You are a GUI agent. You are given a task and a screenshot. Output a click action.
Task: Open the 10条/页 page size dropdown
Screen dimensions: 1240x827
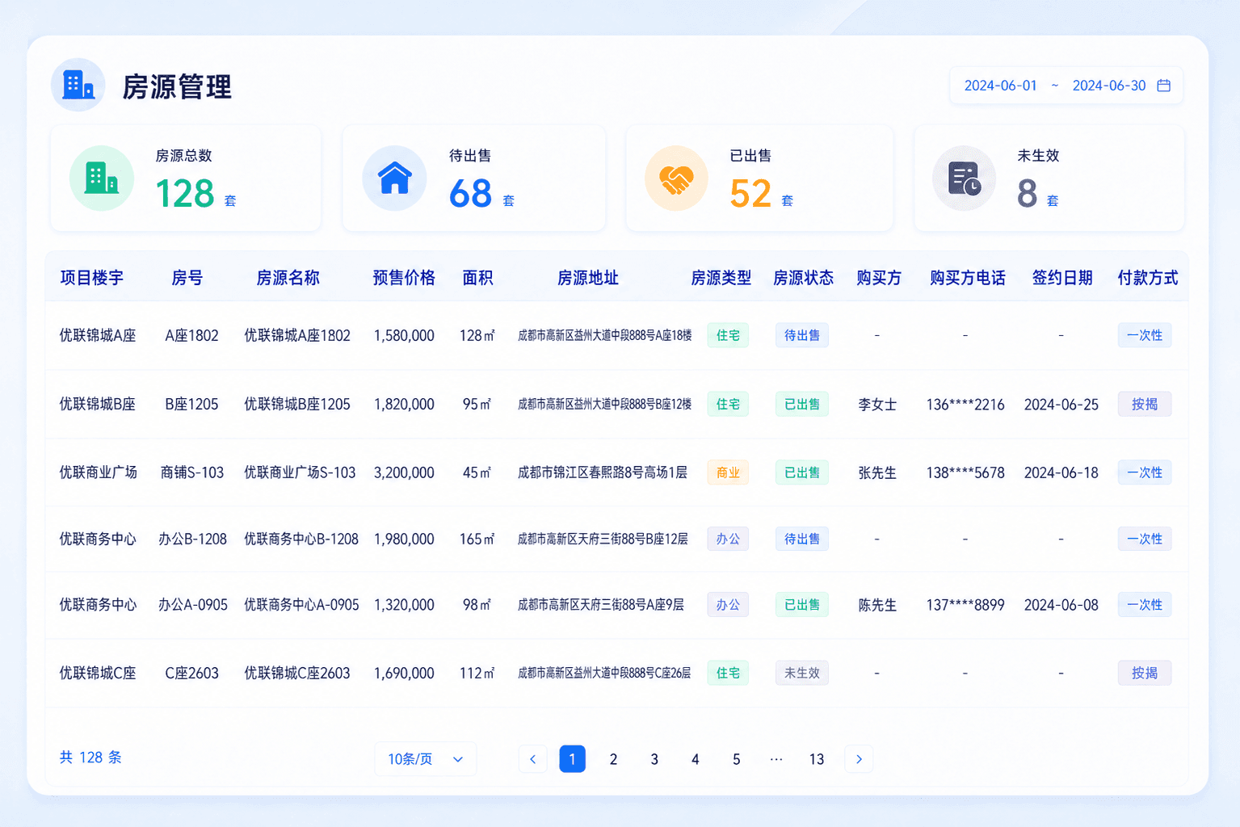(425, 759)
